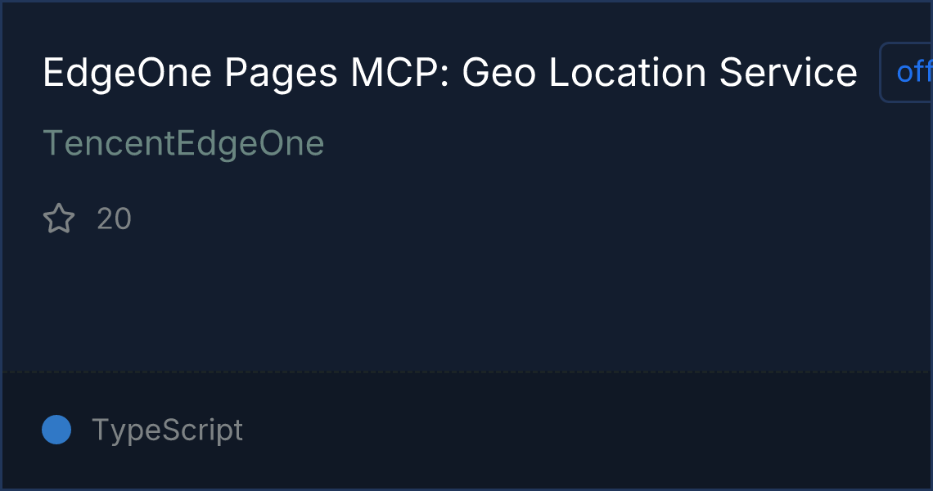Click the TypeScript language label
This screenshot has height=491, width=933.
point(167,430)
